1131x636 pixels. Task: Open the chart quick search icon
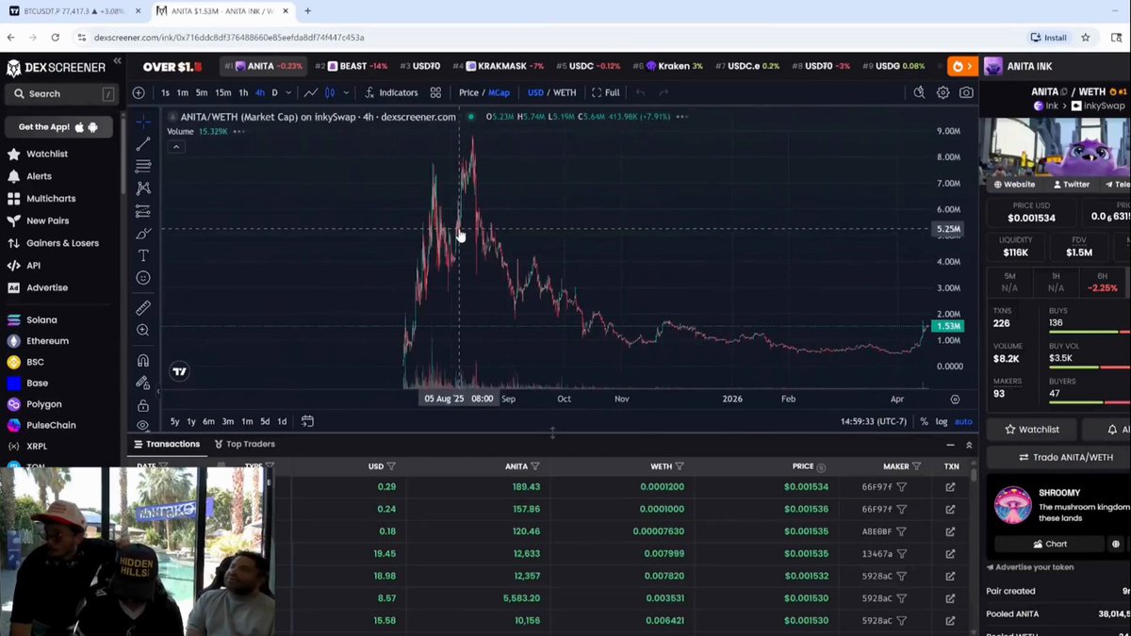[919, 92]
